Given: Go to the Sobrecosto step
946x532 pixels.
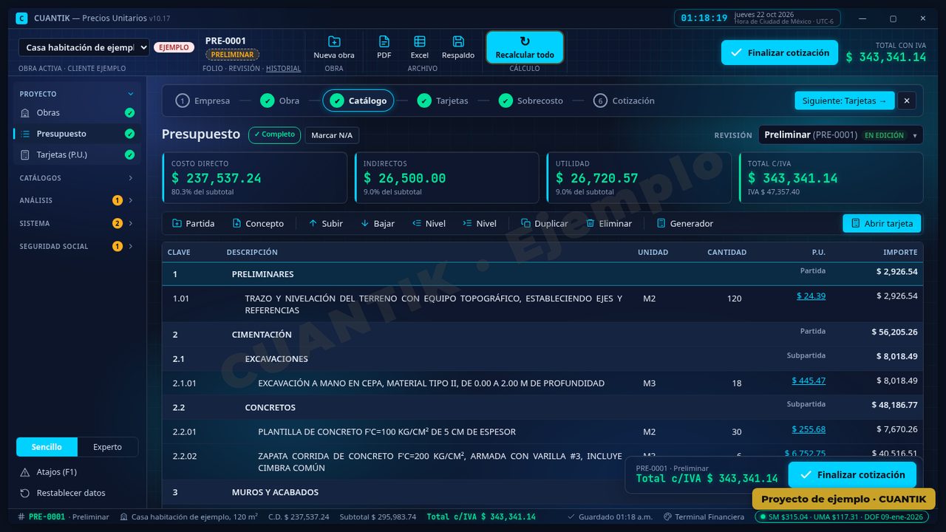Looking at the screenshot, I should (531, 100).
